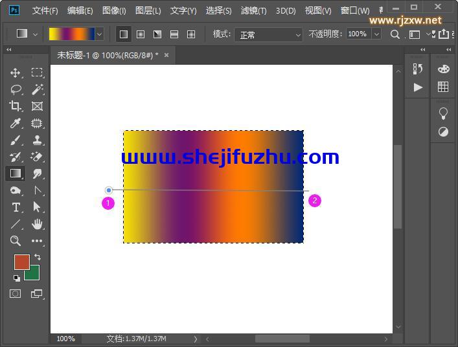Open the Edit menu

(x=80, y=11)
